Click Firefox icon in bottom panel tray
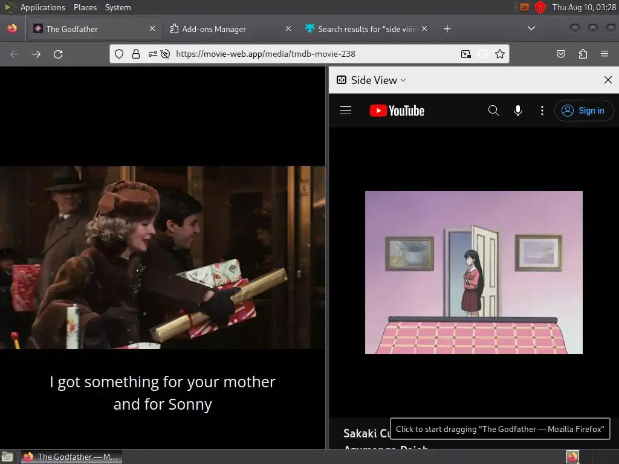The height and width of the screenshot is (464, 619). [572, 457]
